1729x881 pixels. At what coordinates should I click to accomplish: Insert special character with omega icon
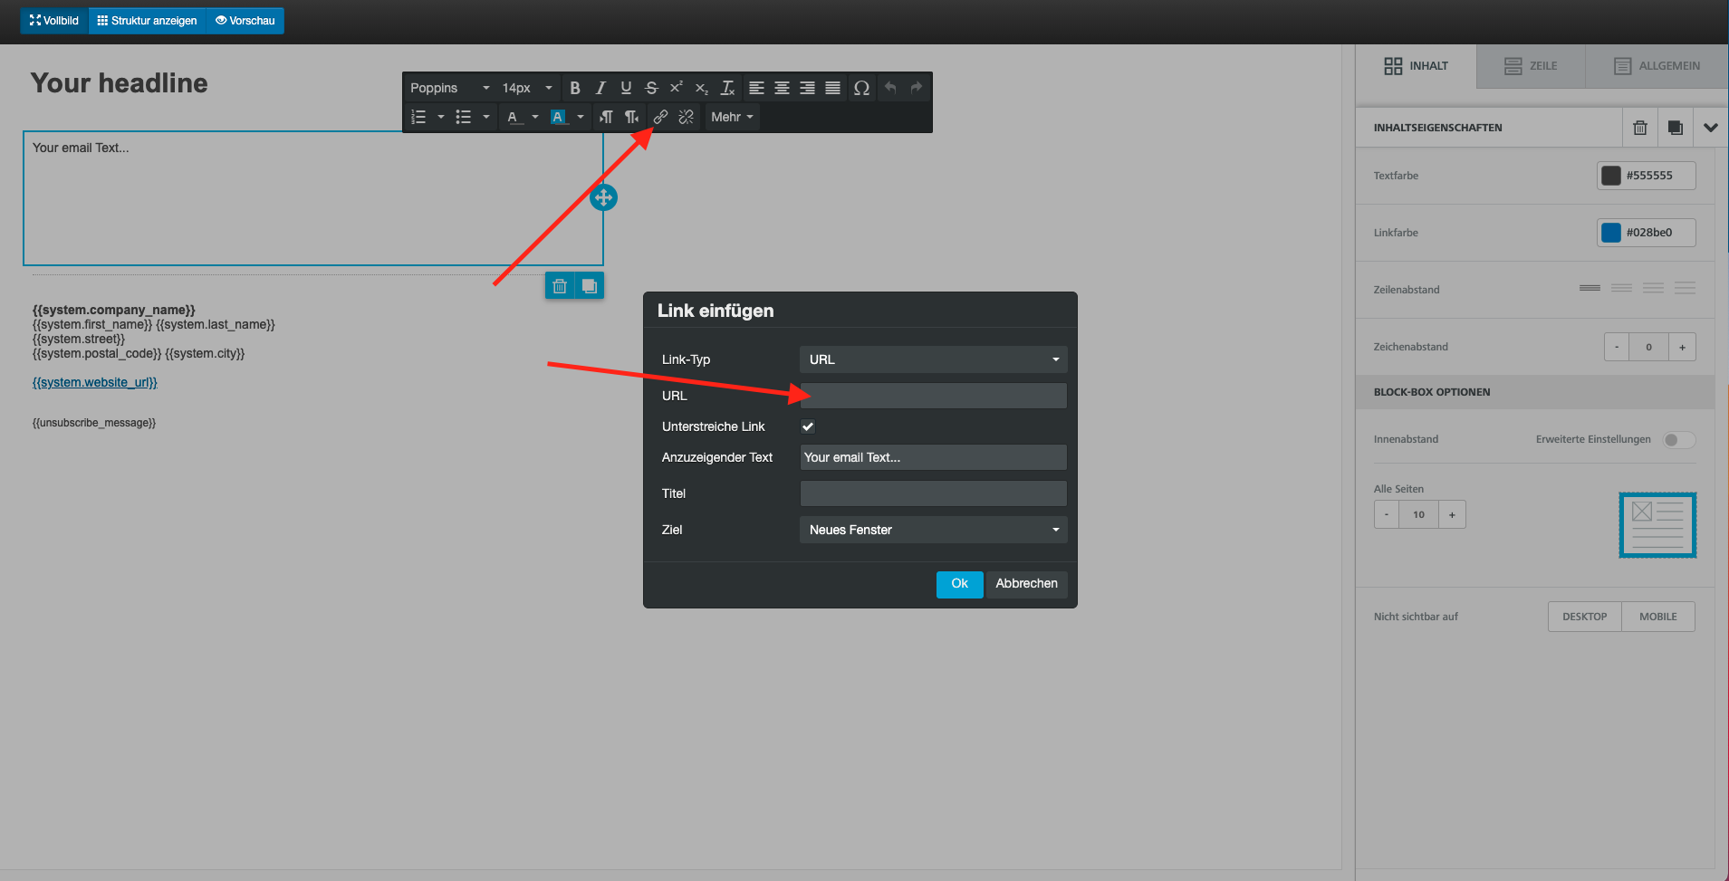pyautogui.click(x=861, y=88)
